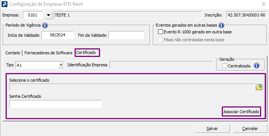
Task: Enable Evento R-1000 gerado em outra base
Action: click(161, 32)
